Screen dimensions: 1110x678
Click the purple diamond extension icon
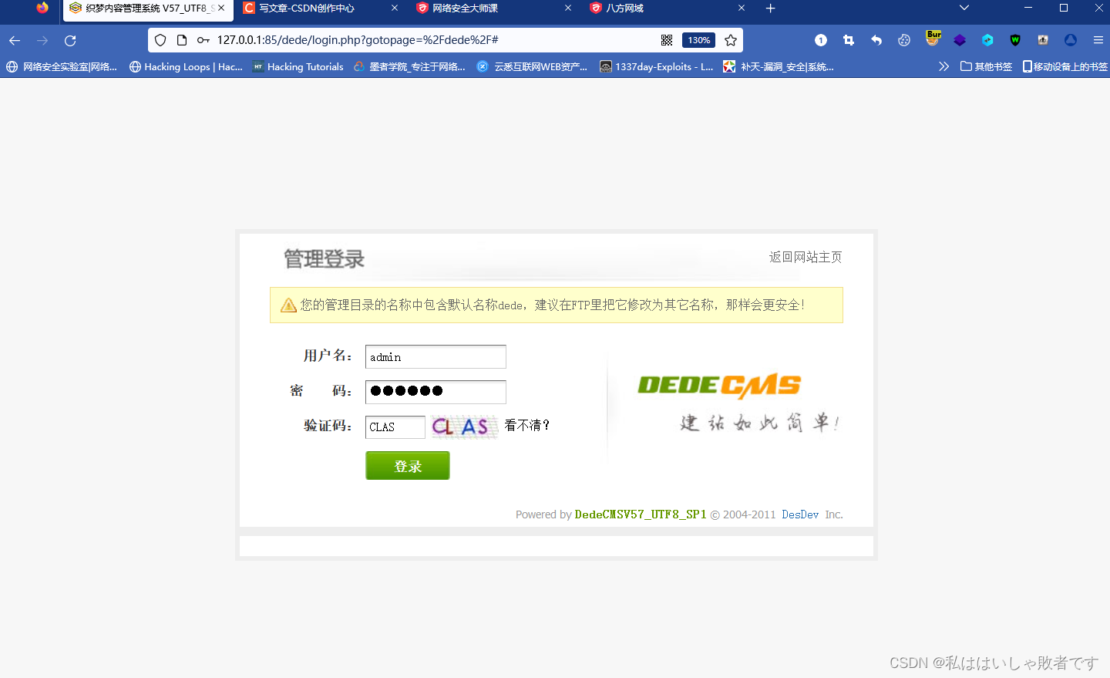(960, 40)
